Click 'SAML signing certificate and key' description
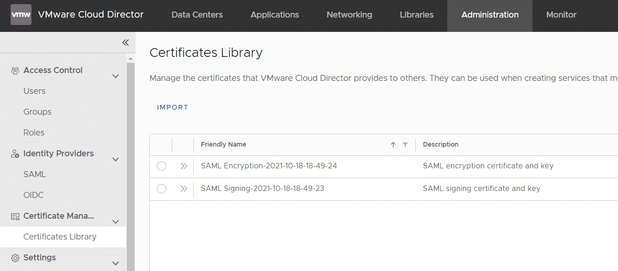 482,189
